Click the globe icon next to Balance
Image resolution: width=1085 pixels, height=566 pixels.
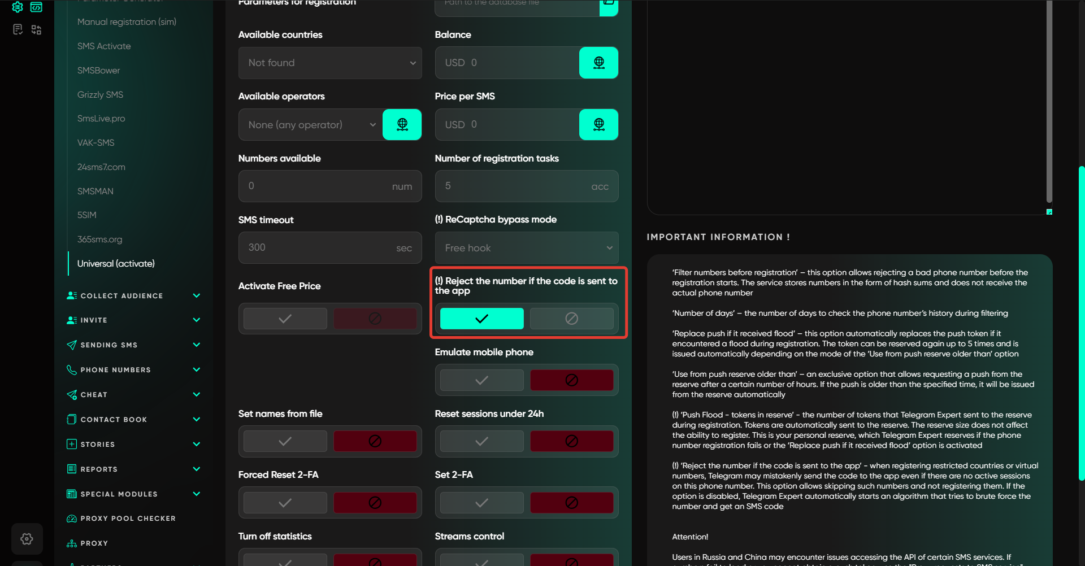(598, 63)
